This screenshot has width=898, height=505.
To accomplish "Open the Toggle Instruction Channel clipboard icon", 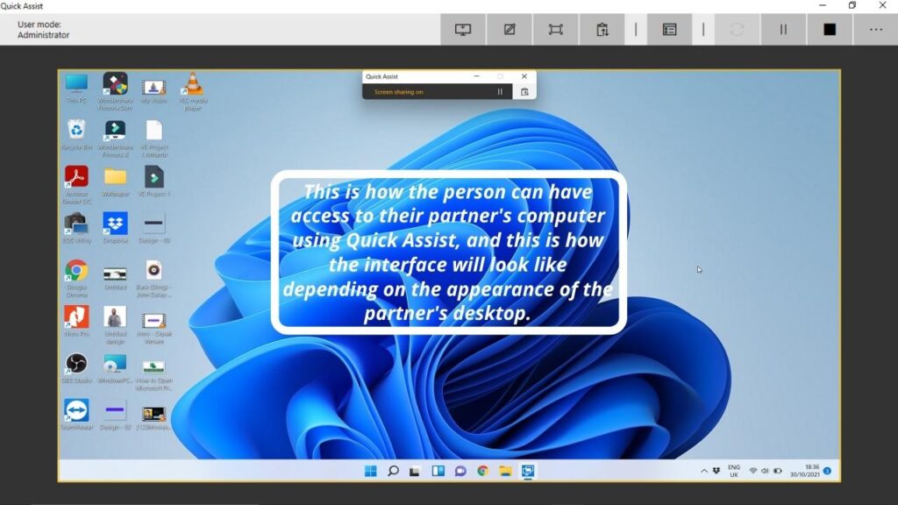I will tap(602, 29).
